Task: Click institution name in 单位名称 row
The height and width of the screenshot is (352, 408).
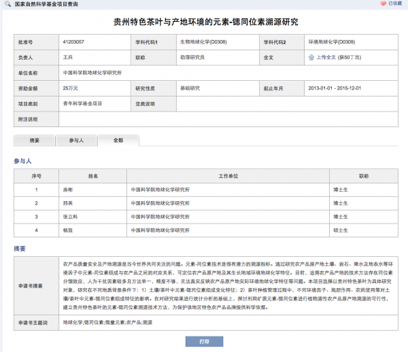Action: click(92, 73)
